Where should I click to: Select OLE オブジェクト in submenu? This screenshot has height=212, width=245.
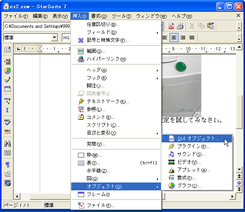tap(197, 138)
